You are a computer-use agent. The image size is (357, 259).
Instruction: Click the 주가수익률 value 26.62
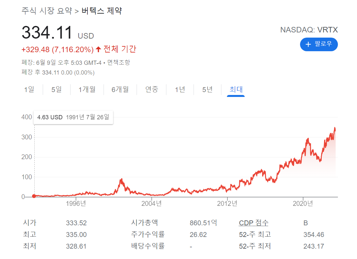198,235
